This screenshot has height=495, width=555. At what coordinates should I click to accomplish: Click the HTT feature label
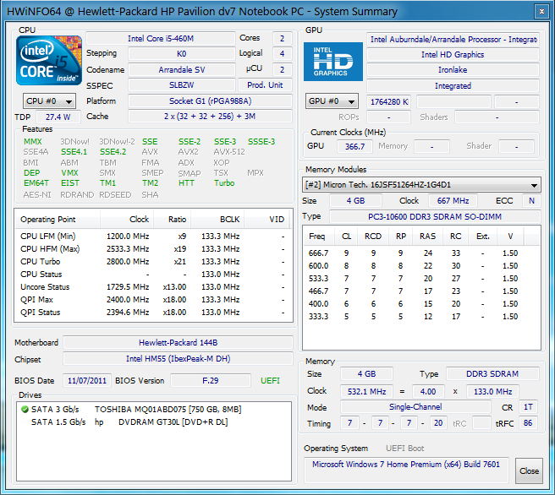pos(186,183)
